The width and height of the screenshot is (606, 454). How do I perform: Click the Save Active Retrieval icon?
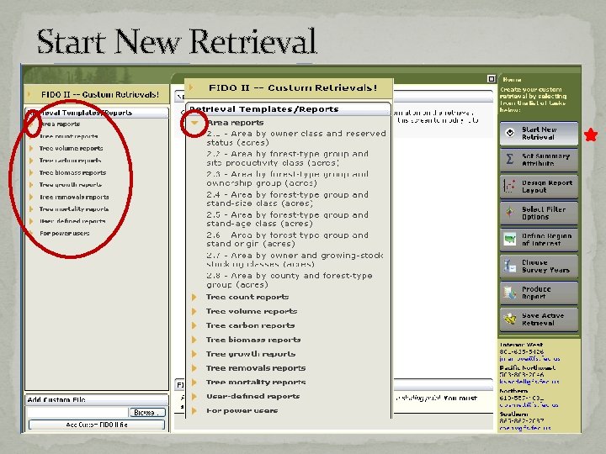pos(510,319)
